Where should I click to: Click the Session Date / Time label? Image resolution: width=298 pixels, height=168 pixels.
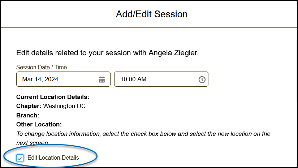[x=42, y=67]
